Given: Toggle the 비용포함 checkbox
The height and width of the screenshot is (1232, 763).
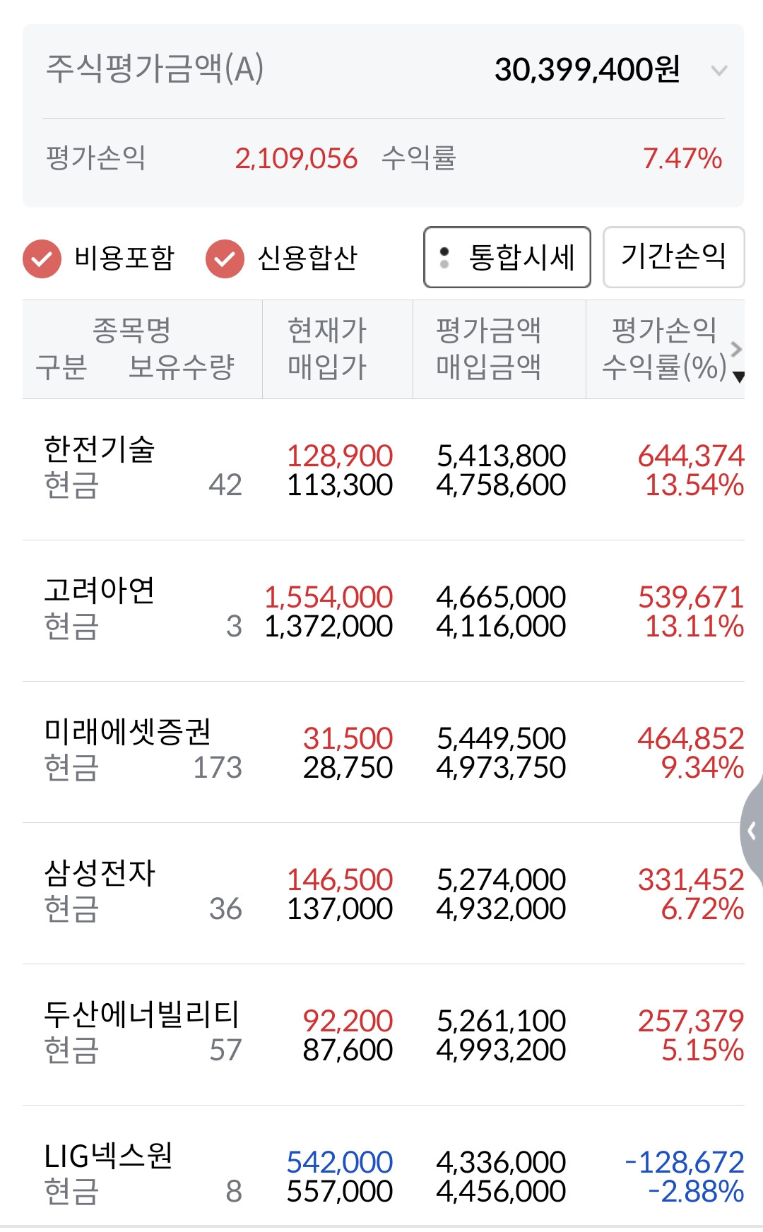Looking at the screenshot, I should 42,259.
